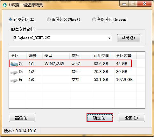
Task: Click the E: drive disk icon
Action: (x=14, y=80)
